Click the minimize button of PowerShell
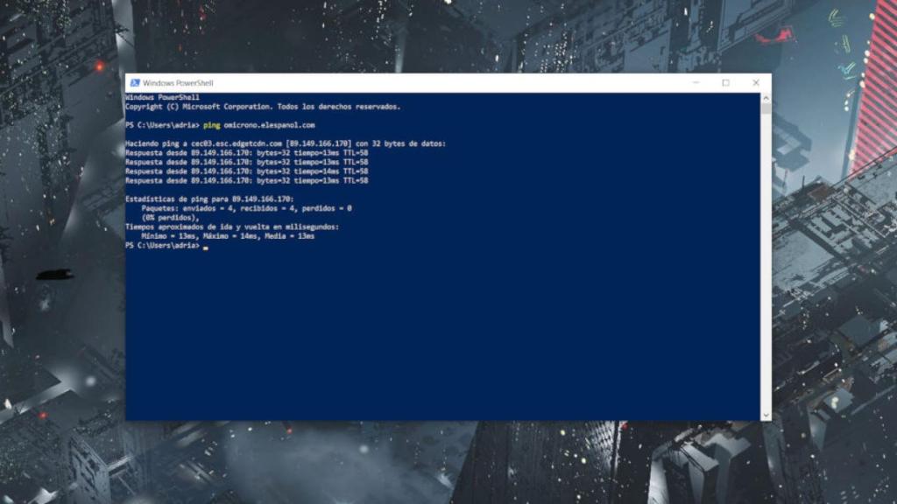The image size is (897, 504). point(695,82)
